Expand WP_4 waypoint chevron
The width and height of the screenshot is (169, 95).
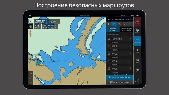130,61
